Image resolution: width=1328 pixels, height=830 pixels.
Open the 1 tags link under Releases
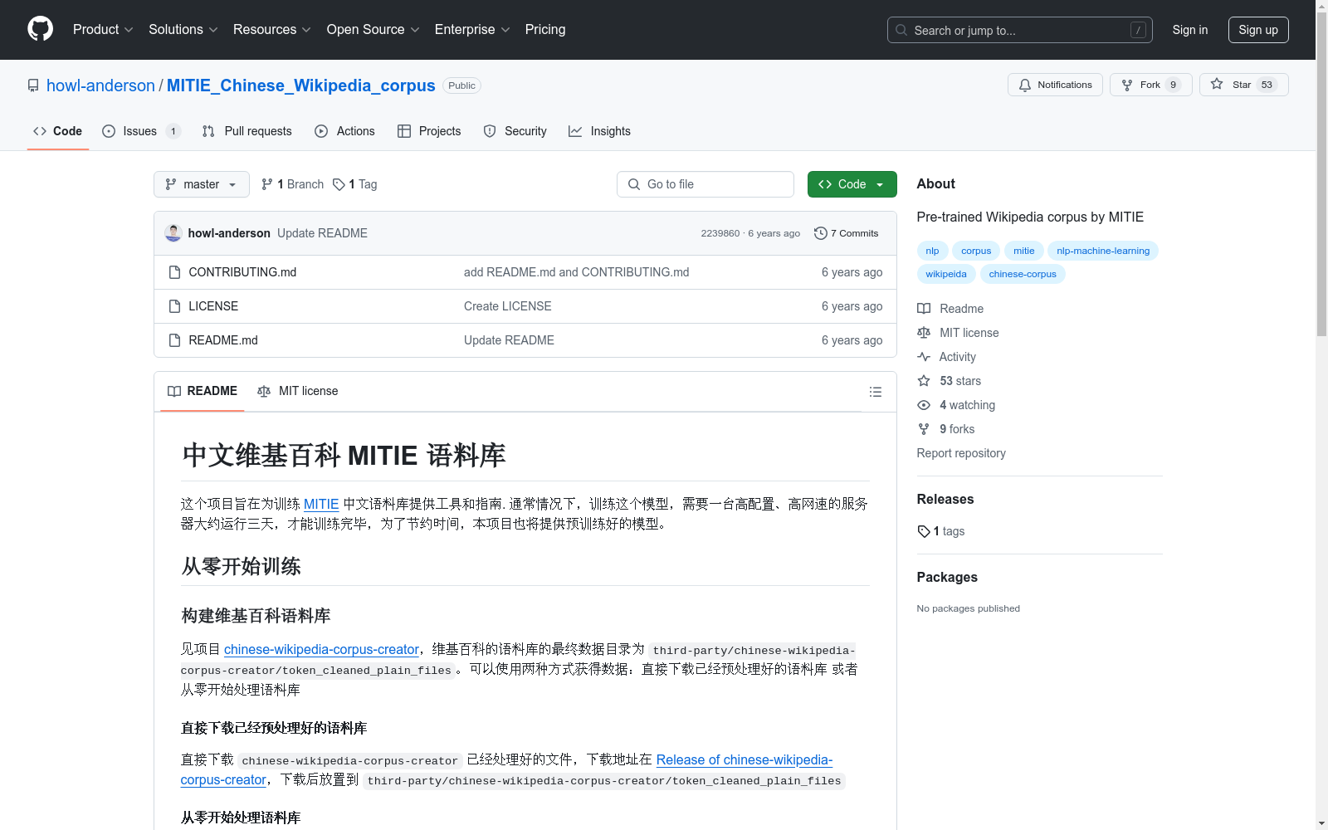(941, 531)
